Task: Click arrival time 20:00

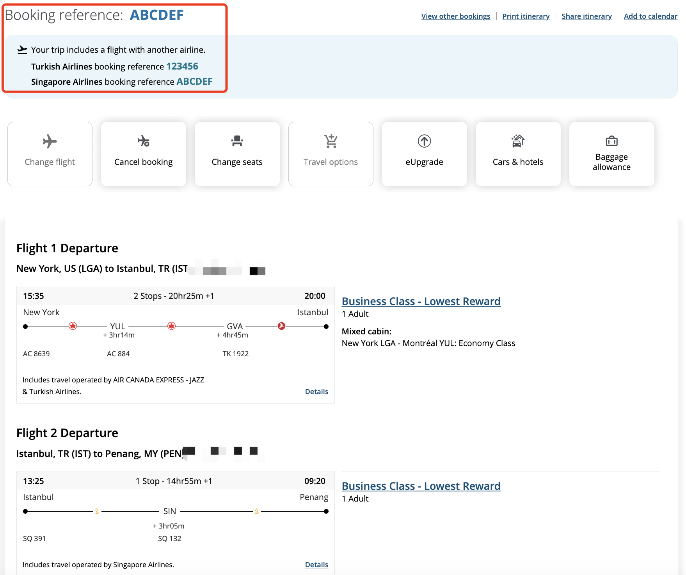Action: tap(315, 296)
